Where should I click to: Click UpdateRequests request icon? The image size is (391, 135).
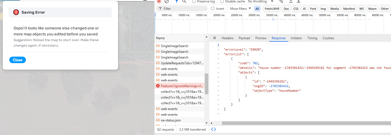[x=158, y=63]
